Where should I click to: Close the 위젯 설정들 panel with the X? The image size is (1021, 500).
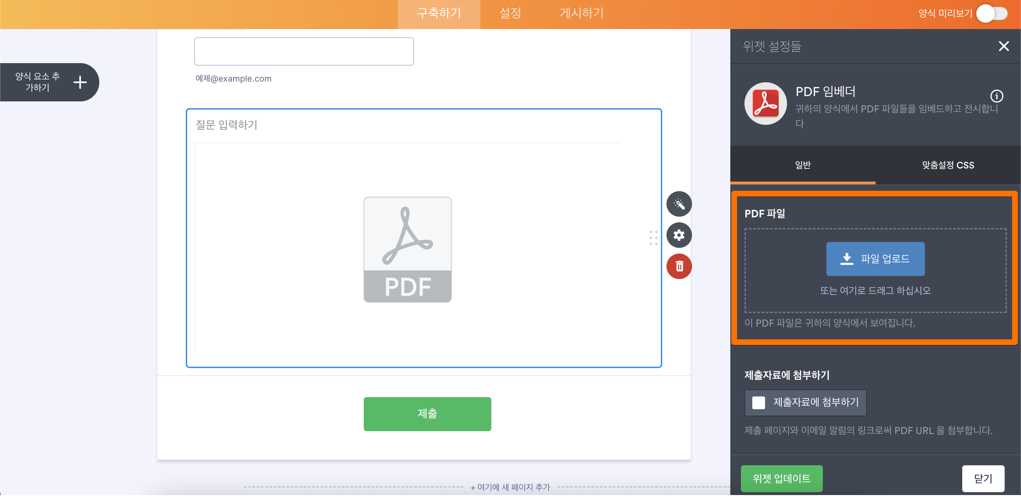point(1004,46)
